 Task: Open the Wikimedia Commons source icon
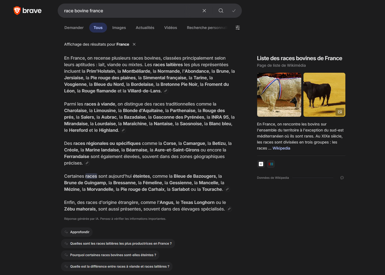click(x=271, y=164)
